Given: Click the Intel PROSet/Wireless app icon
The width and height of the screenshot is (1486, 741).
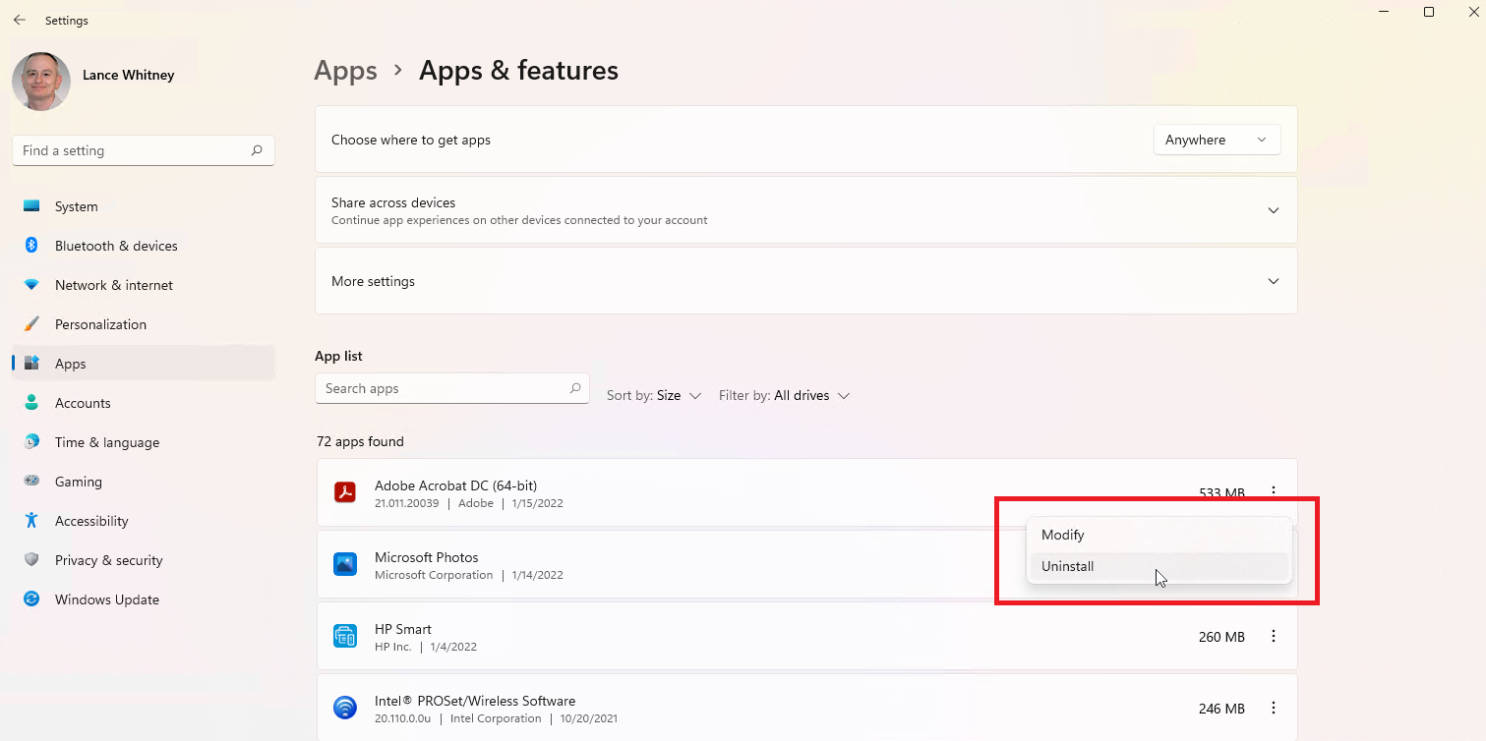Looking at the screenshot, I should coord(344,708).
